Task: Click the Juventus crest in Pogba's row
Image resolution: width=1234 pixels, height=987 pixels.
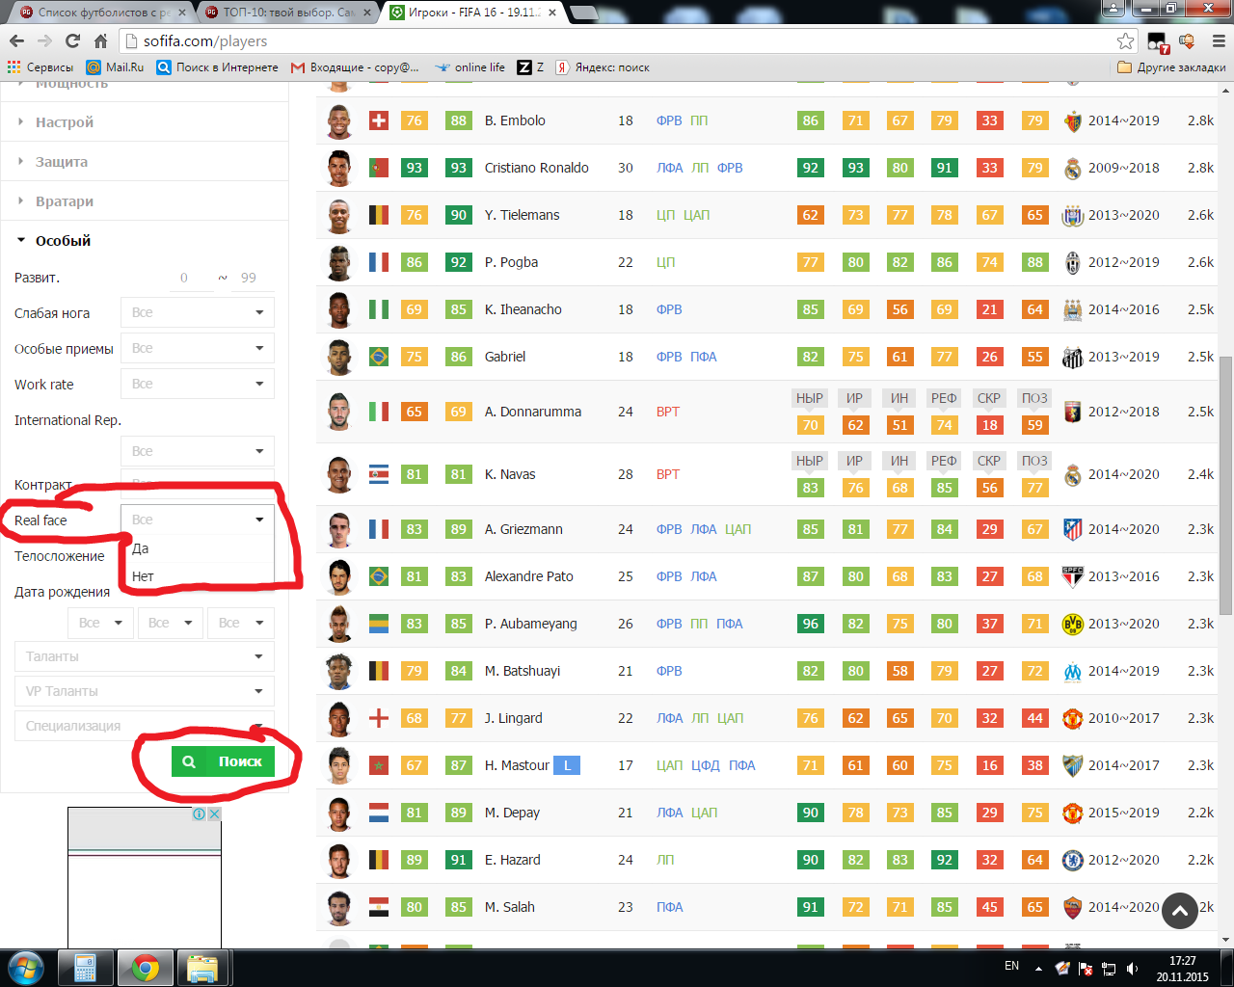Action: (x=1073, y=262)
